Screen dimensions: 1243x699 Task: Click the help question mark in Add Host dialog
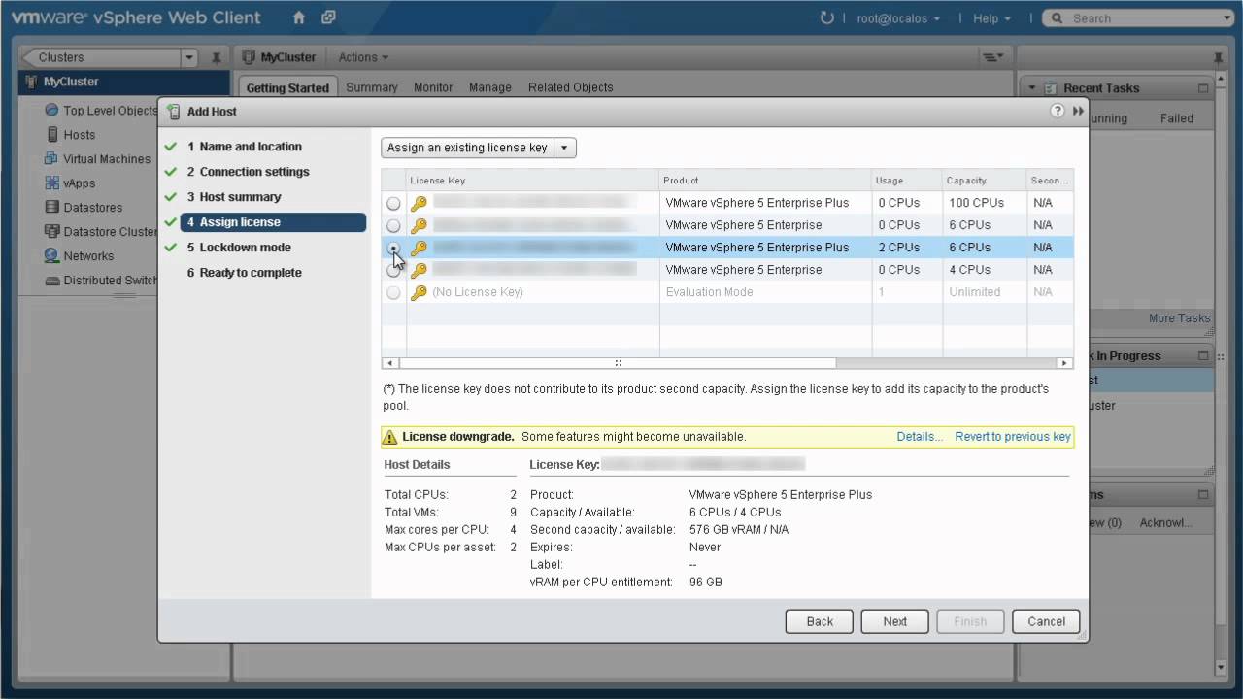[1057, 111]
